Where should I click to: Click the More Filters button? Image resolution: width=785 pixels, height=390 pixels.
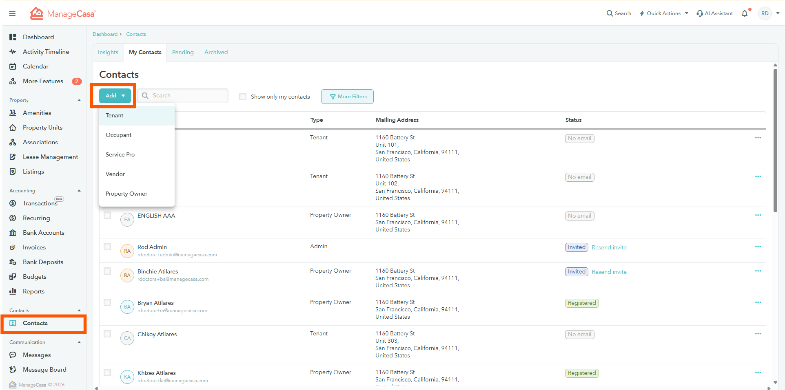(x=347, y=97)
